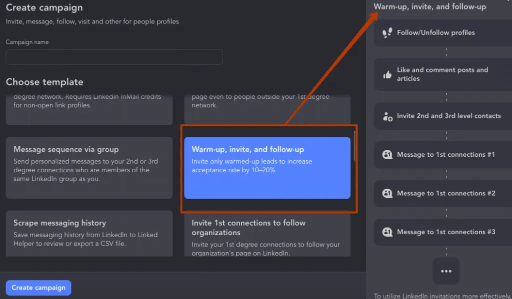Click the add-person icon for Invite contacts
This screenshot has width=512, height=299.
387,116
